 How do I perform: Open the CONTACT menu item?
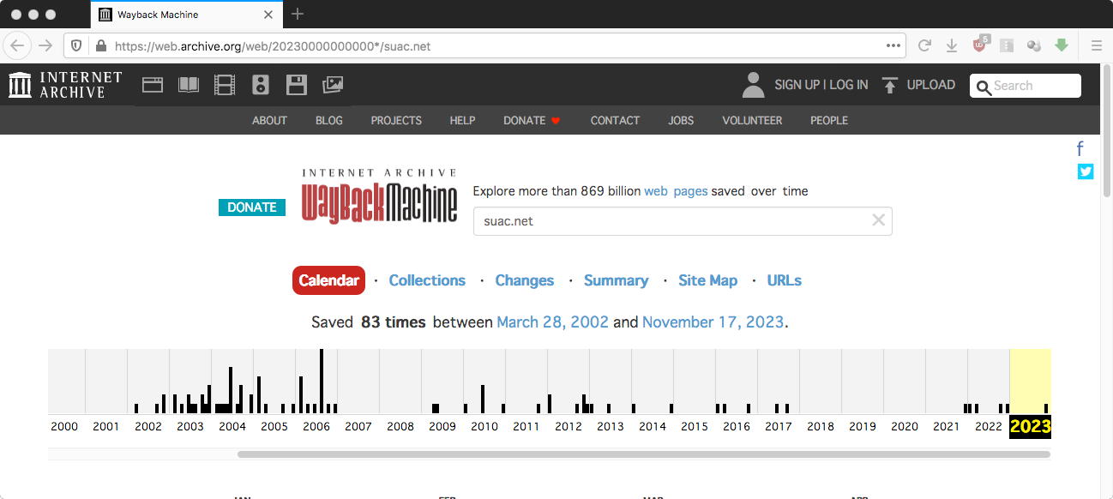tap(615, 120)
